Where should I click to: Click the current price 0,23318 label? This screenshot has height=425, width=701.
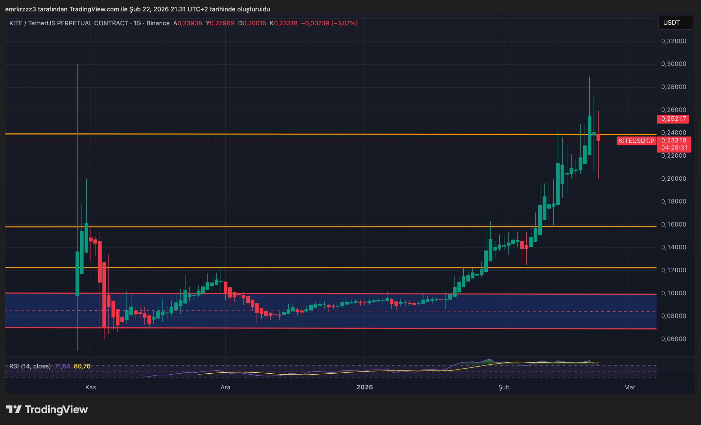(673, 140)
